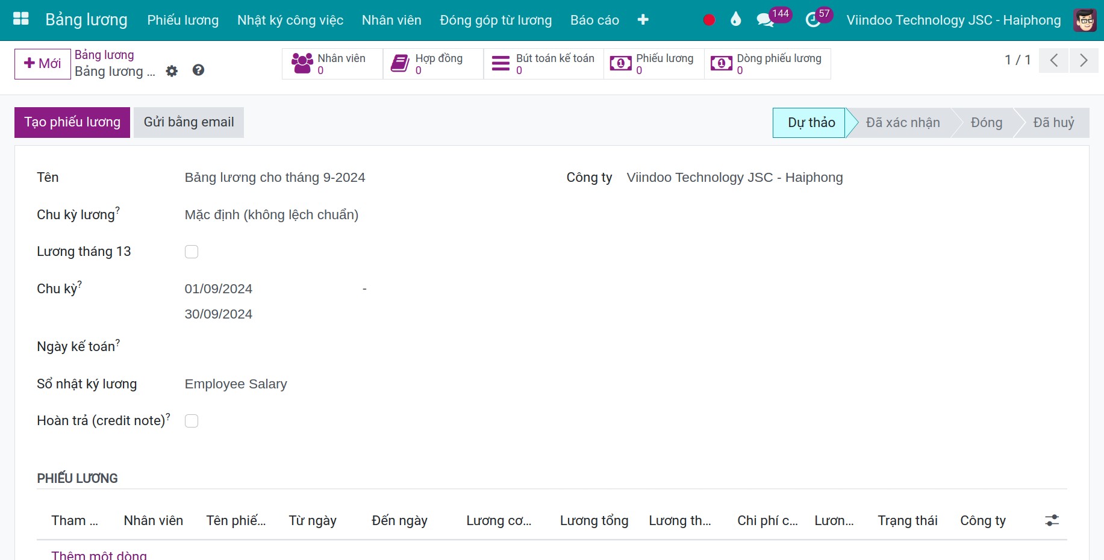
Task: Toggle Hoàn trả (credit note) checkbox
Action: pos(192,421)
